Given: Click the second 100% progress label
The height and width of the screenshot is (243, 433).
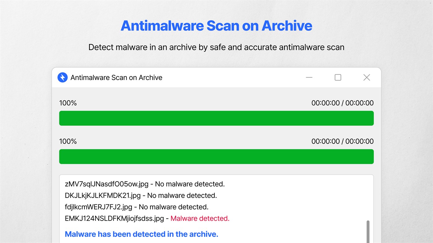Looking at the screenshot, I should click(x=68, y=141).
